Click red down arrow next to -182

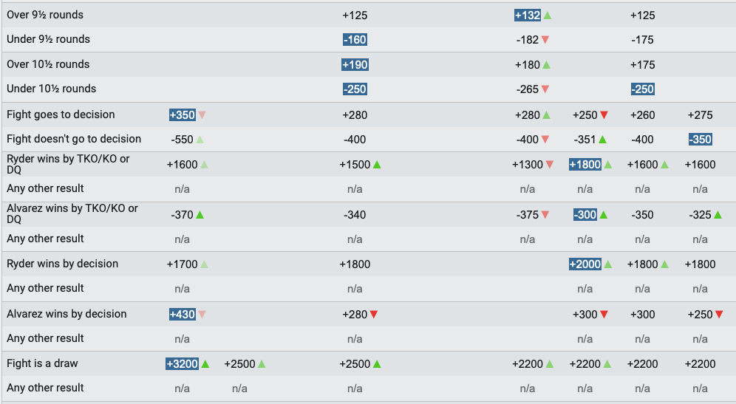[x=545, y=40]
